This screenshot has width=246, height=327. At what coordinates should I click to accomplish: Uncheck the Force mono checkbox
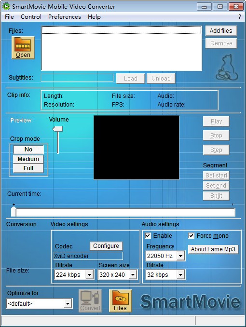(191, 236)
